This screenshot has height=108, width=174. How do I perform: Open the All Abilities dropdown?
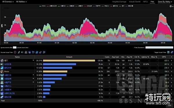pyautogui.click(x=21, y=2)
